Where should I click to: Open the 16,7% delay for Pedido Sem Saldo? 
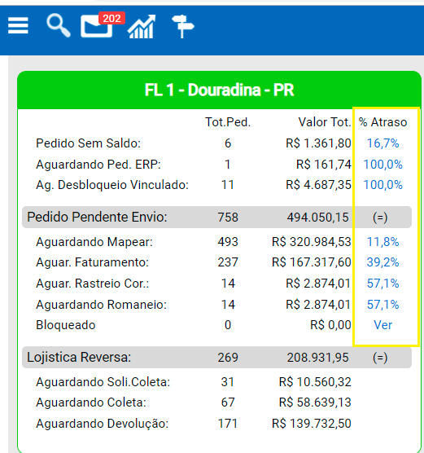(382, 143)
